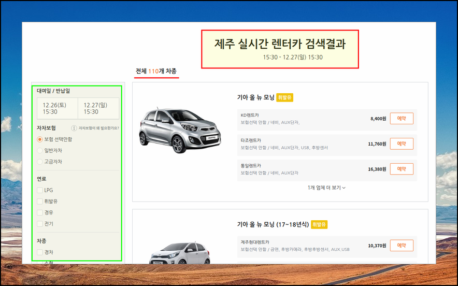
Task: Click the 16,380원 price
Action: coord(377,169)
